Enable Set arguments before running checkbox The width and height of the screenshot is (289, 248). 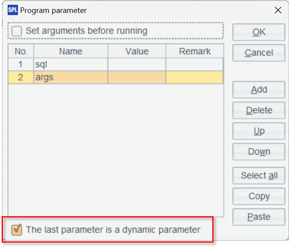tap(17, 31)
